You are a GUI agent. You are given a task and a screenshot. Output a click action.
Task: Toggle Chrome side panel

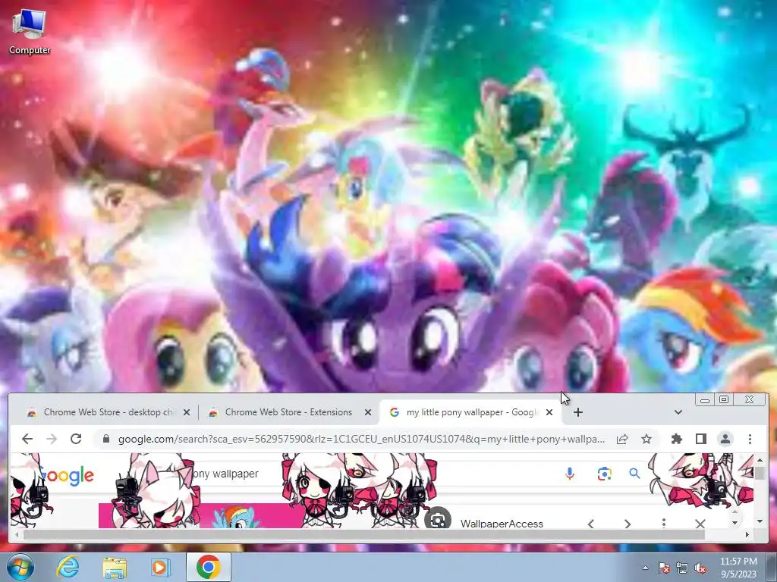point(700,439)
